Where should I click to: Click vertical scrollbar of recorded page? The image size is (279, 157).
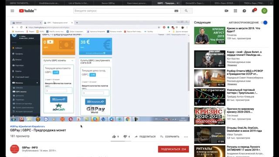click(x=189, y=67)
